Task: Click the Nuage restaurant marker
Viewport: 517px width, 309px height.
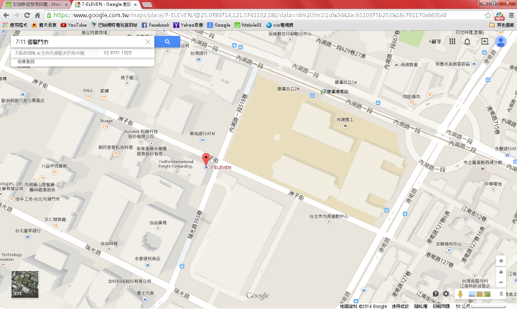Action: click(x=106, y=126)
